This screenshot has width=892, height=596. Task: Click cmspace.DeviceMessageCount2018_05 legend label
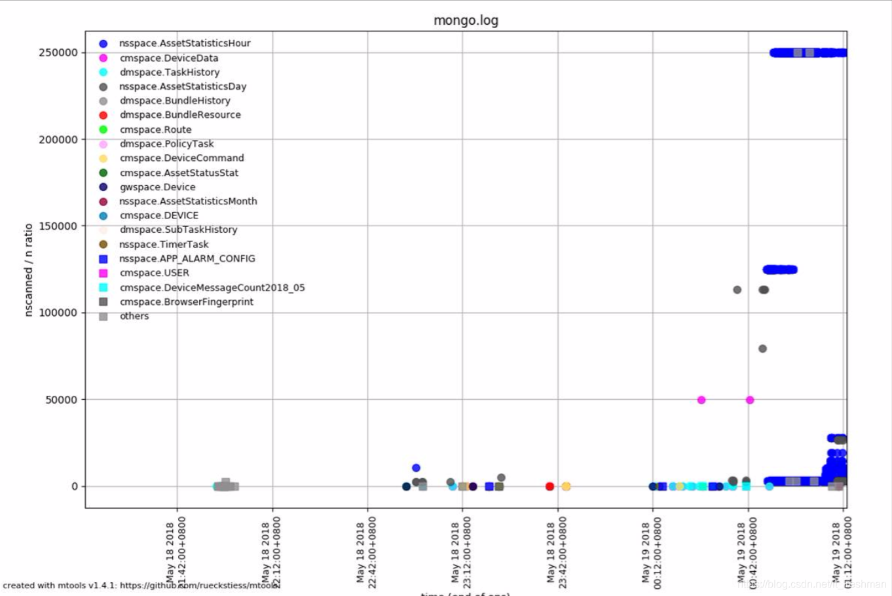tap(212, 288)
